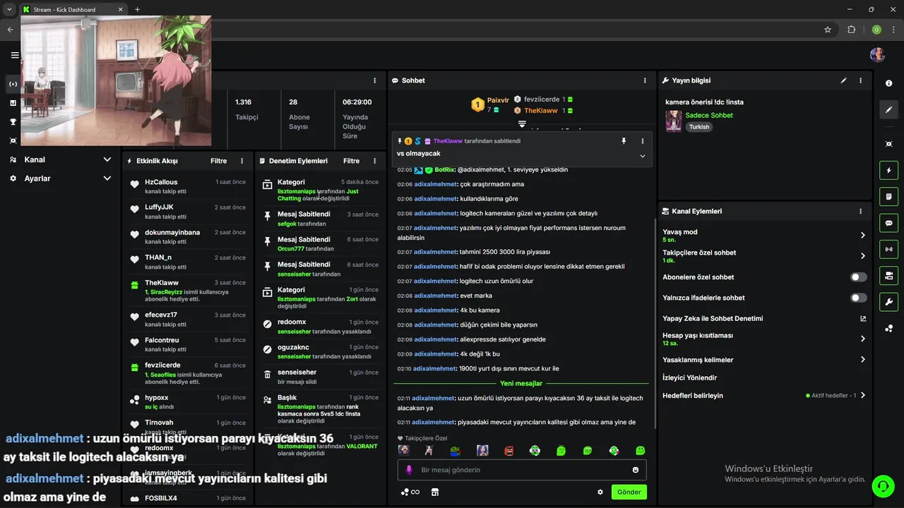
Task: Click the microphone icon in message box
Action: (408, 470)
